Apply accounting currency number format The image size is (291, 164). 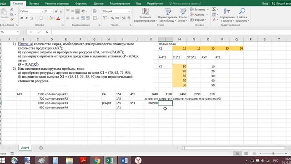[x=105, y=18]
